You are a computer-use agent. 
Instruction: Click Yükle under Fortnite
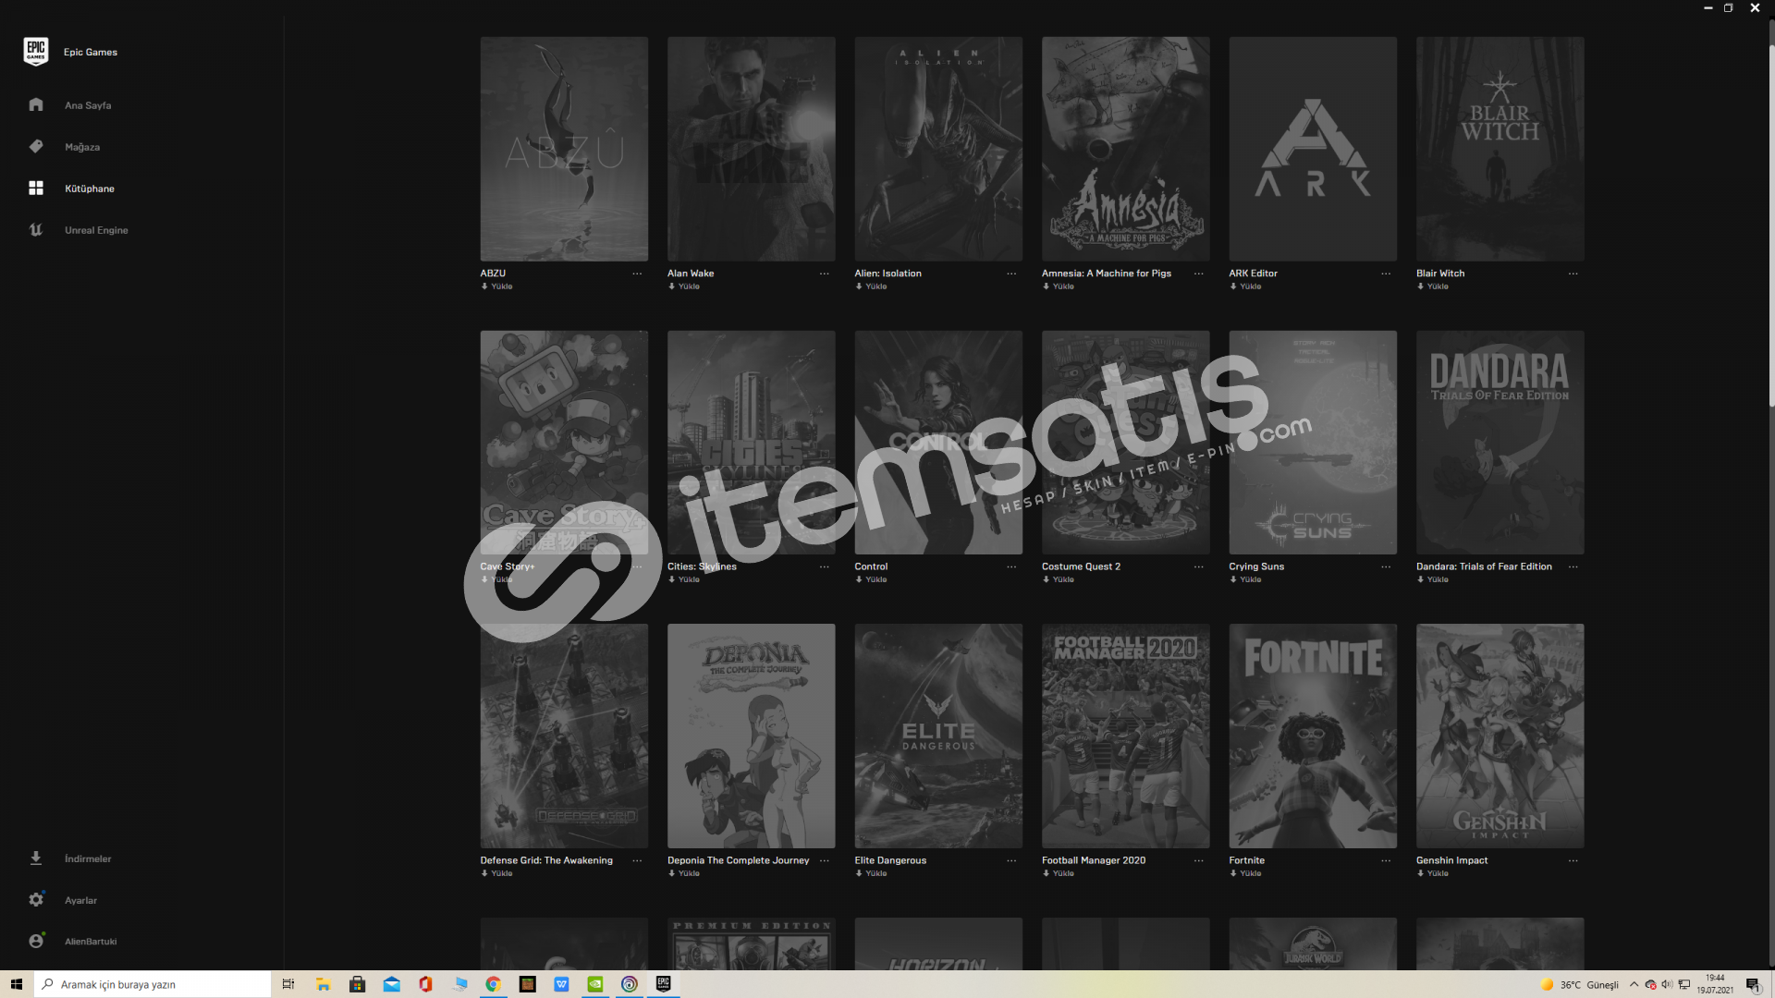coord(1245,873)
